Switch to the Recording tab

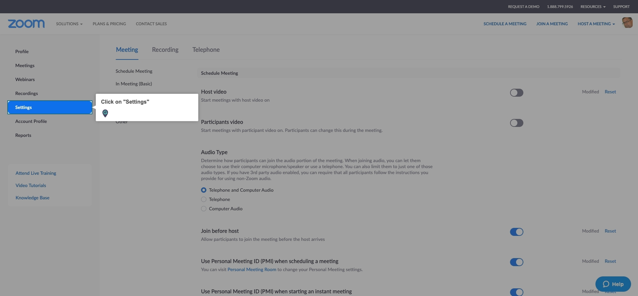(165, 50)
